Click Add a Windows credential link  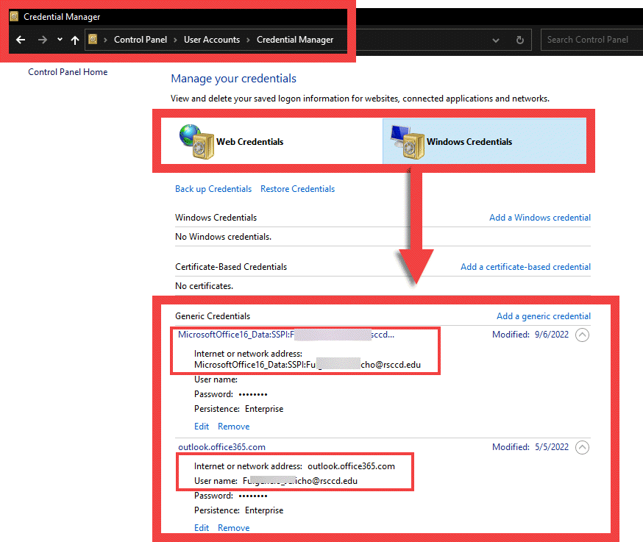(x=540, y=218)
